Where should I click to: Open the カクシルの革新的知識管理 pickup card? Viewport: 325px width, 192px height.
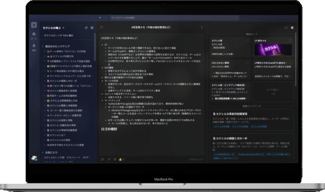[x=252, y=120]
